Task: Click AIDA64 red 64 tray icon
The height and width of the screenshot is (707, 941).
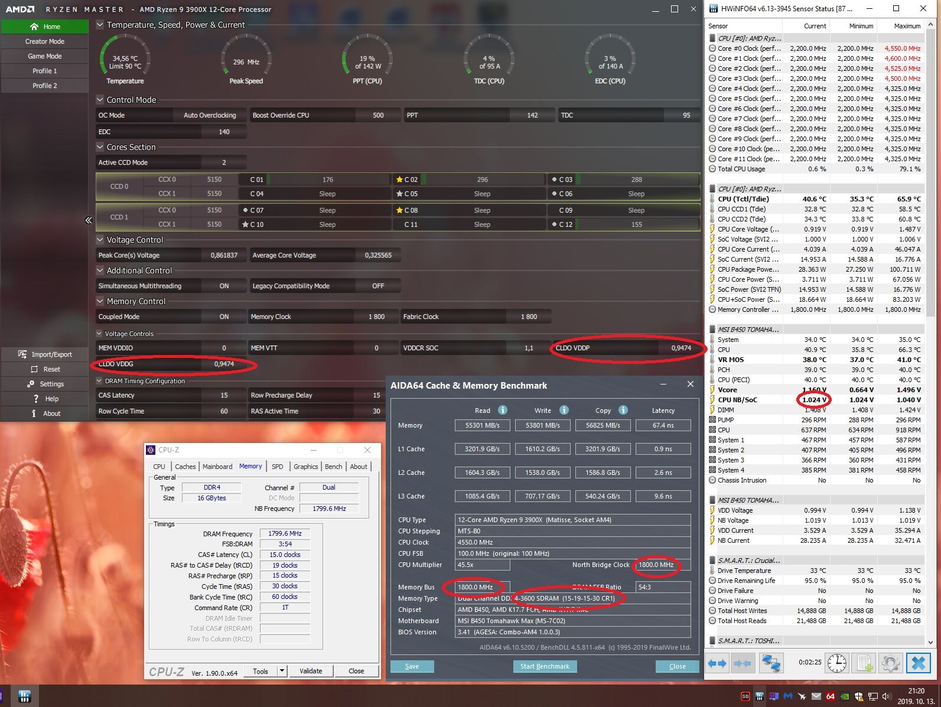Action: click(x=830, y=696)
